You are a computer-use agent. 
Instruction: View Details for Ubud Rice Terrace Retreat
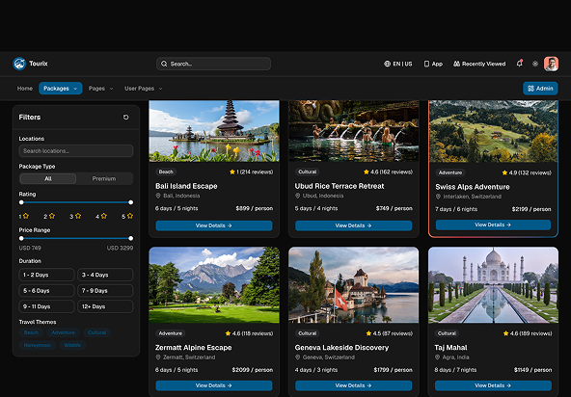click(354, 225)
